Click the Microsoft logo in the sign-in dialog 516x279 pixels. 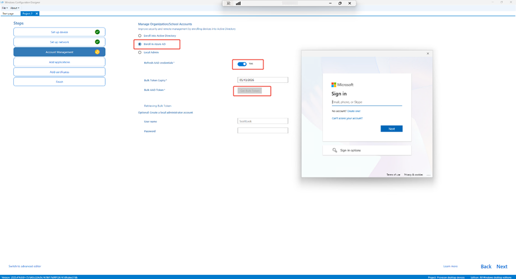click(x=334, y=85)
